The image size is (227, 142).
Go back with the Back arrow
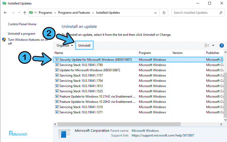[5, 13]
